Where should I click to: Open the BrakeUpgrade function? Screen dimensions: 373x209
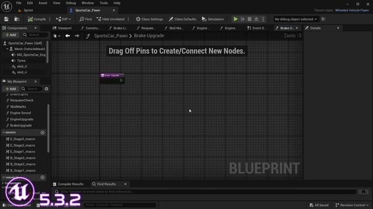21,125
